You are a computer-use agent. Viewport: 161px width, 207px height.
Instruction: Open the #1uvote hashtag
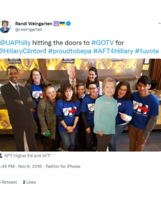[147, 51]
